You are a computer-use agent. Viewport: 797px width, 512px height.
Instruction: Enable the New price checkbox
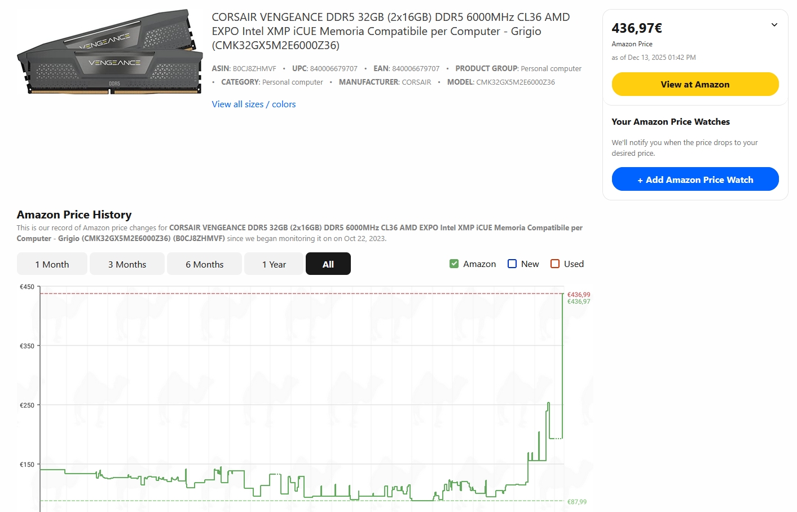(512, 264)
